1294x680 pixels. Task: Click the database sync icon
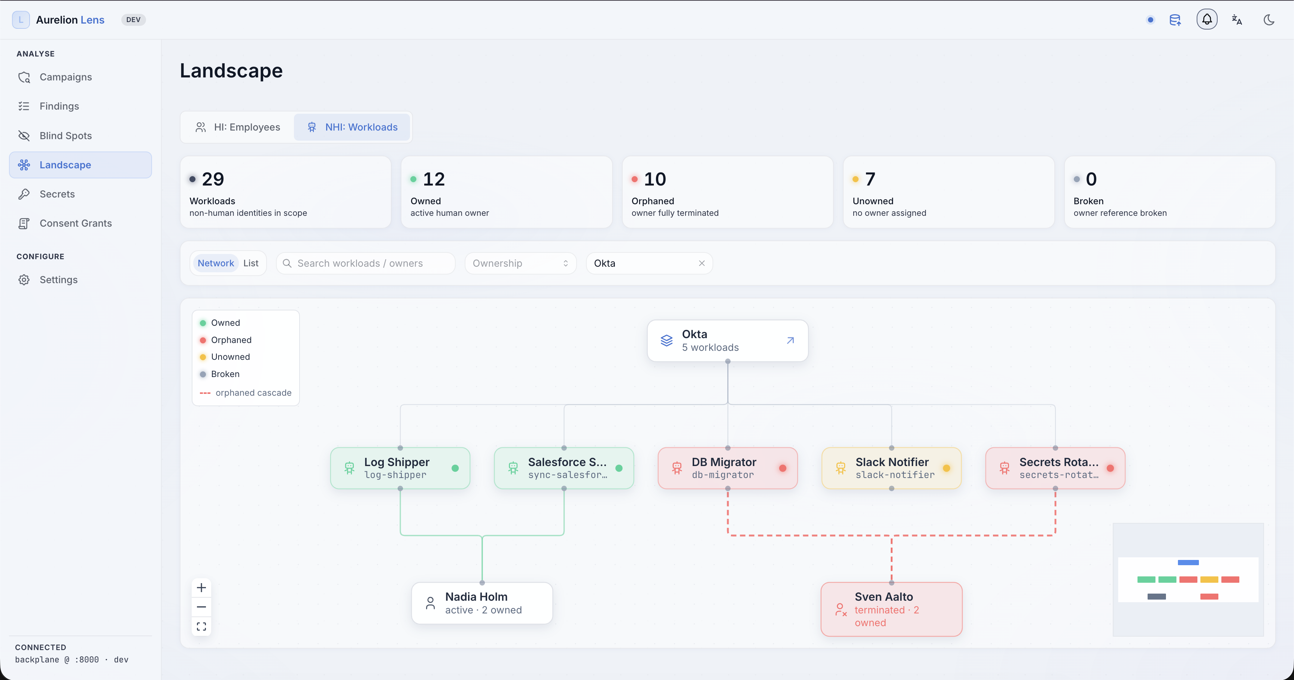1175,20
